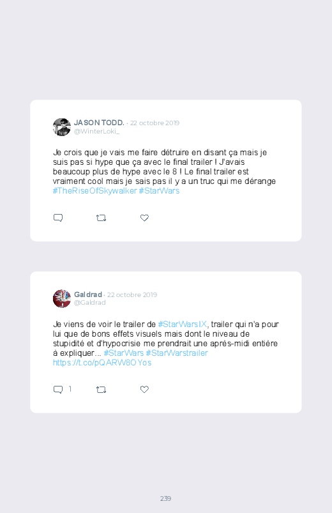Open the #StarWarsIX hashtag
Viewport: 332px width, 513px height.
click(182, 325)
